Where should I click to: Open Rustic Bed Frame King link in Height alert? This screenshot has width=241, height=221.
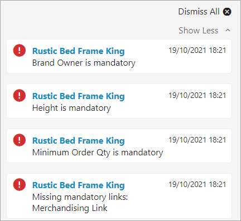tap(78, 96)
